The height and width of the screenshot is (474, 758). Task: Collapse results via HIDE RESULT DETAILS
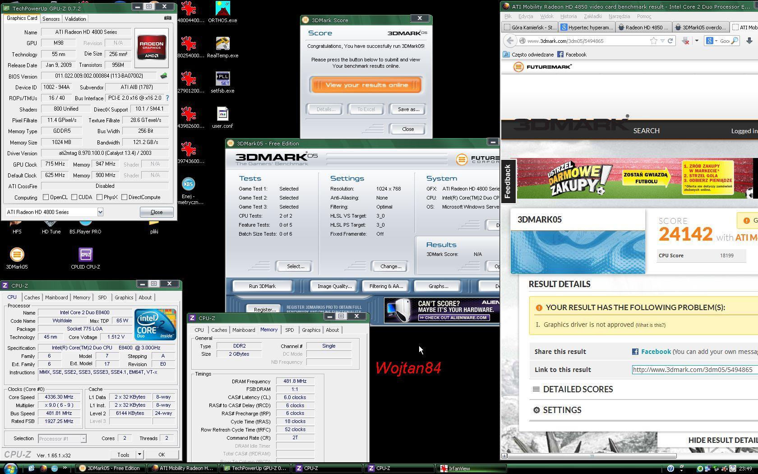click(723, 440)
